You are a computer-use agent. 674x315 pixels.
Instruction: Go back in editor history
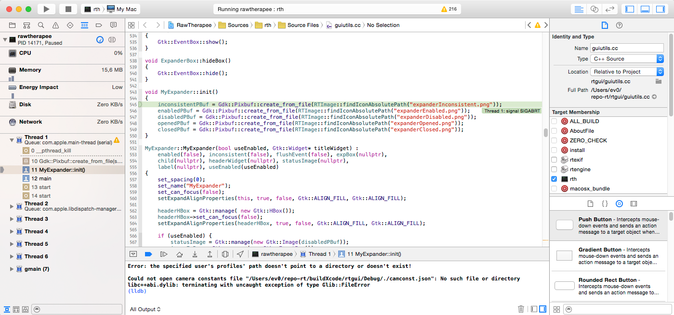click(145, 25)
